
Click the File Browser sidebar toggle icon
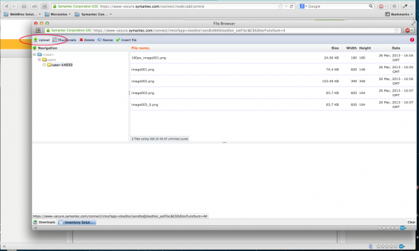[38, 31]
